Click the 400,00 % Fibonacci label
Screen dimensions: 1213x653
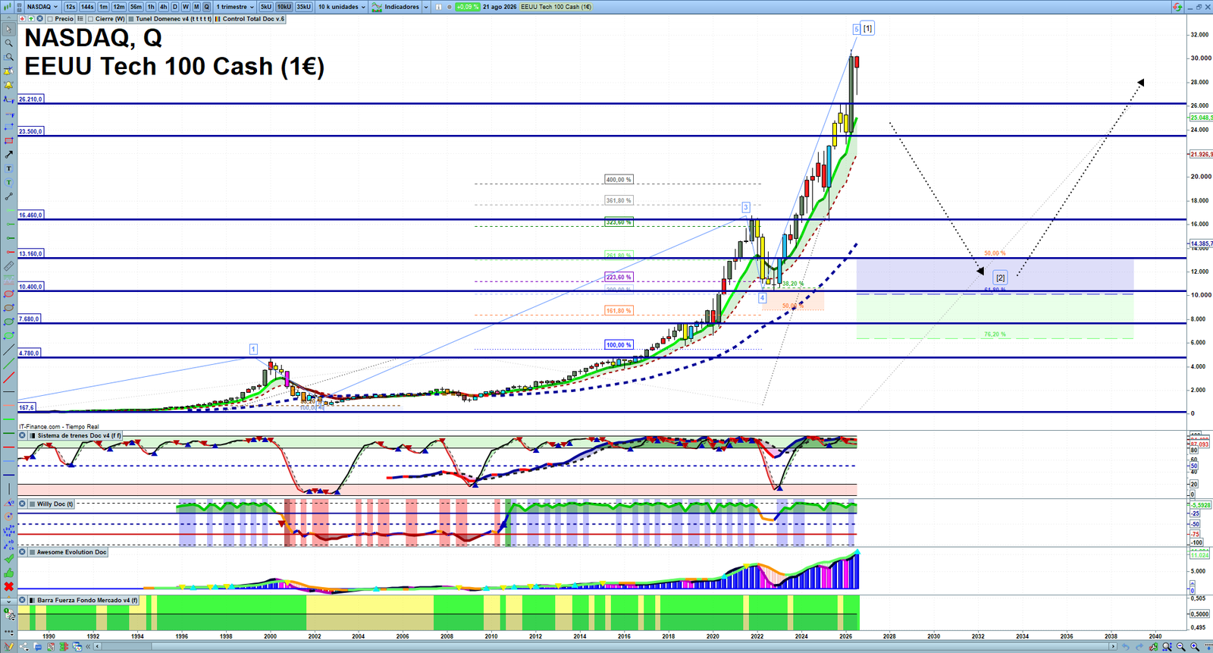[x=619, y=180]
